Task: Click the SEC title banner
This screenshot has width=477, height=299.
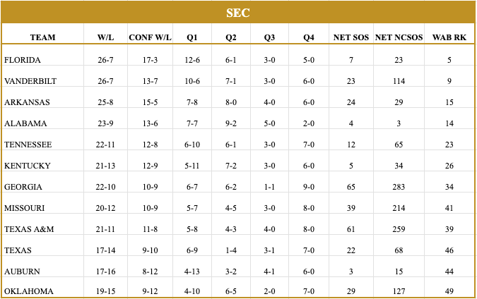Action: (x=238, y=13)
